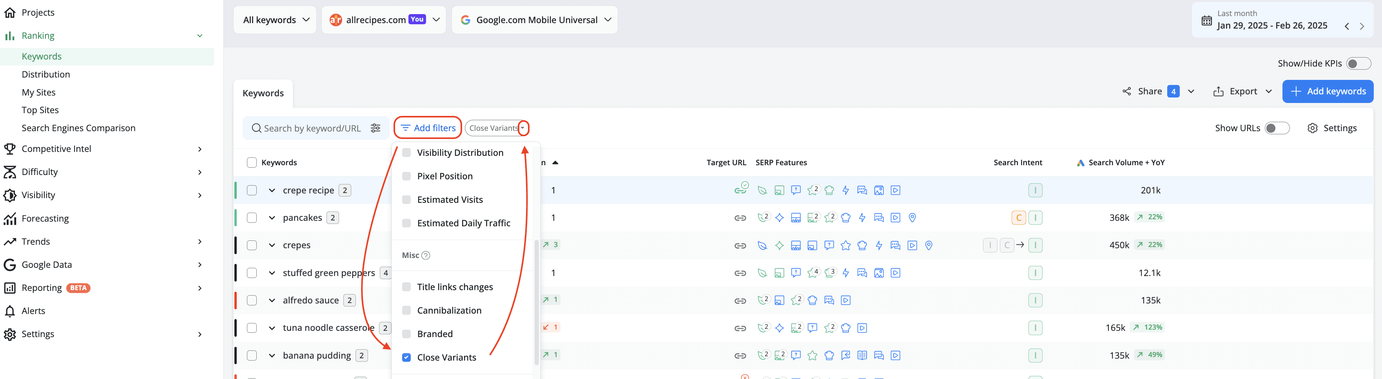The image size is (1382, 379).
Task: Check the Pixel Position filter
Action: 406,176
